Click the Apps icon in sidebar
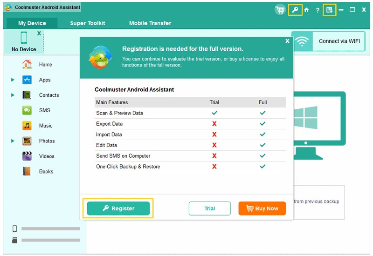This screenshot has width=373, height=256. [27, 80]
